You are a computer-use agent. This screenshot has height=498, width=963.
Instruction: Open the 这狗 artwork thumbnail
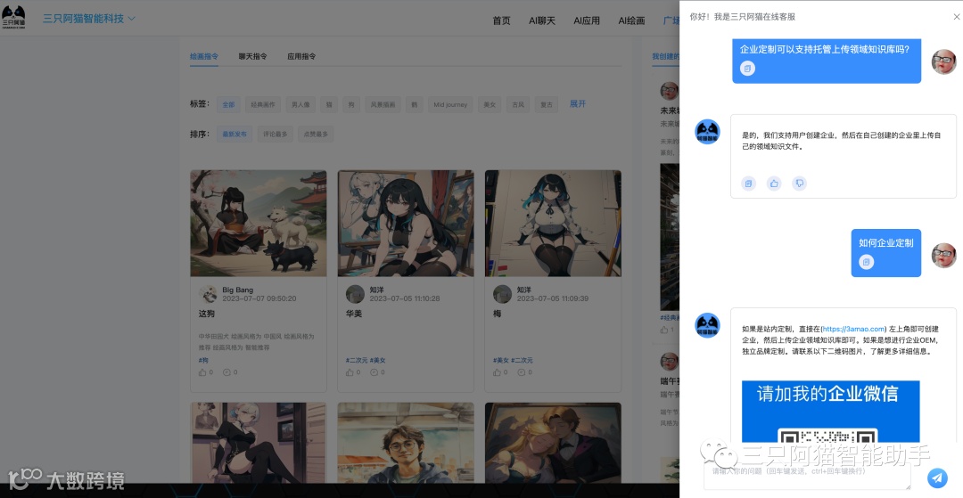click(x=259, y=224)
